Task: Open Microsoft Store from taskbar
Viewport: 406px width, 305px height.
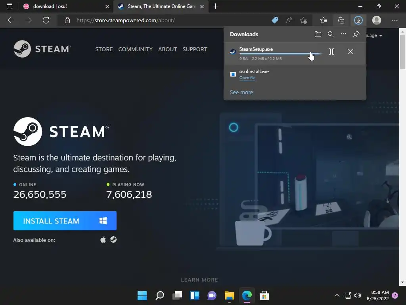Action: point(264,295)
